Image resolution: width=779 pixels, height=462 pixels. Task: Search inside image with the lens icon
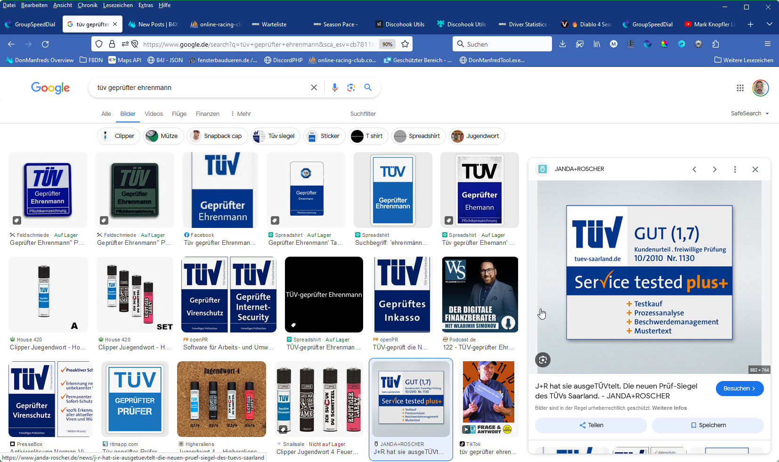[543, 360]
